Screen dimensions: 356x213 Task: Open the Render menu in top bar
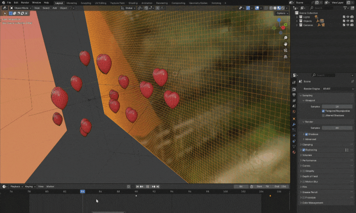[x=25, y=3]
